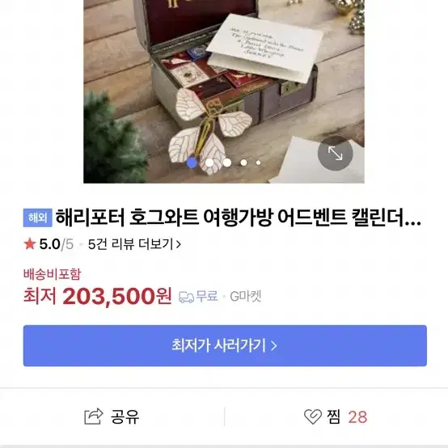Select the third carousel dot

pyautogui.click(x=227, y=163)
